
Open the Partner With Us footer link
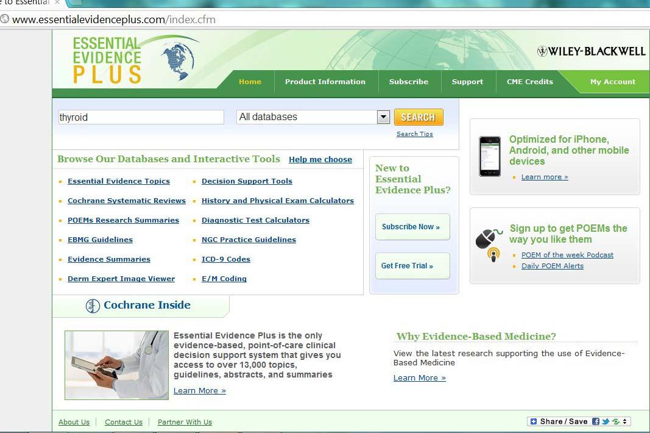click(185, 422)
